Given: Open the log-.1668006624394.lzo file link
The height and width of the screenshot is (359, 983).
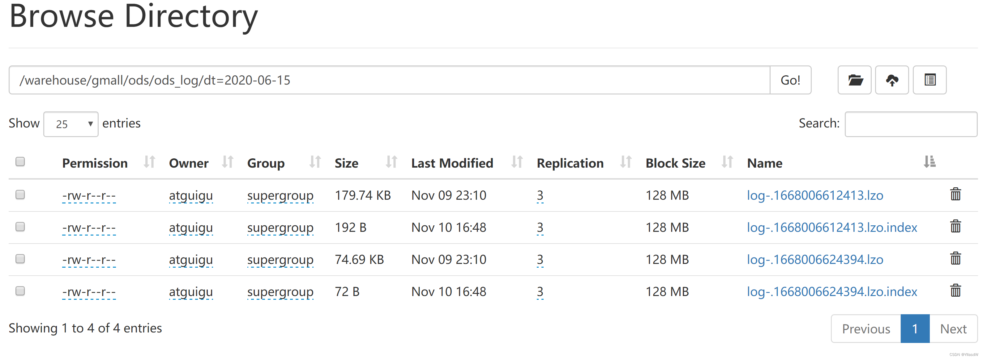Looking at the screenshot, I should 815,260.
